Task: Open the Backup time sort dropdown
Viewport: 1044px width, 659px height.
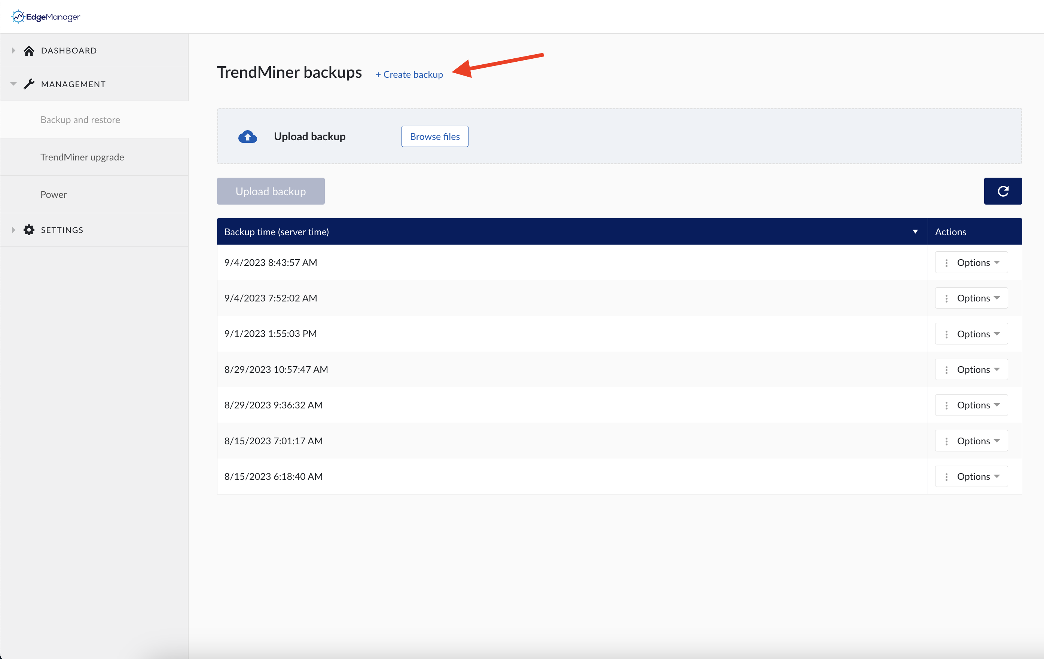Action: pos(915,232)
